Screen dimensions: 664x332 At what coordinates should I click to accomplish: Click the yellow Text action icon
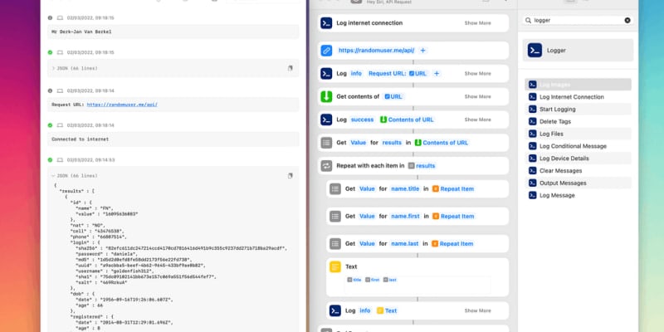[x=335, y=266]
